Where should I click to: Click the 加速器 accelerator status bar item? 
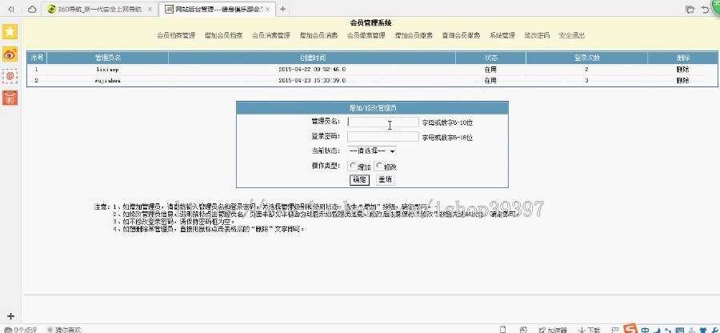tap(553, 330)
